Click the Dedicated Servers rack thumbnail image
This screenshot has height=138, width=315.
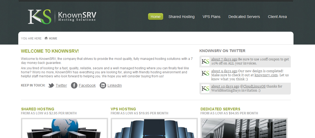(x=244, y=128)
